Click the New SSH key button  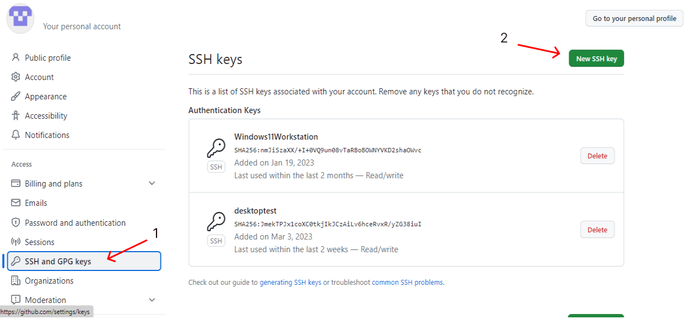(x=596, y=58)
